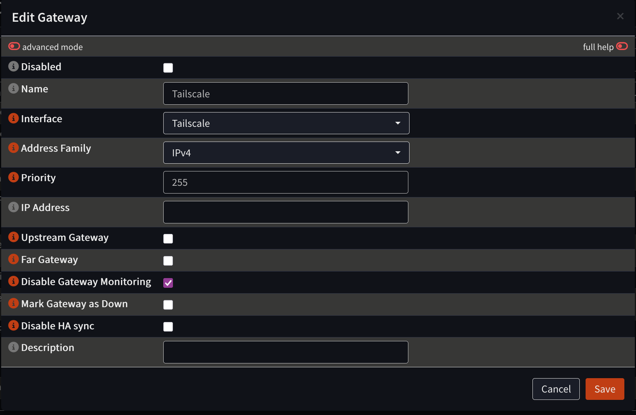Check the Disabled checkbox
Image resolution: width=636 pixels, height=415 pixels.
click(x=168, y=68)
